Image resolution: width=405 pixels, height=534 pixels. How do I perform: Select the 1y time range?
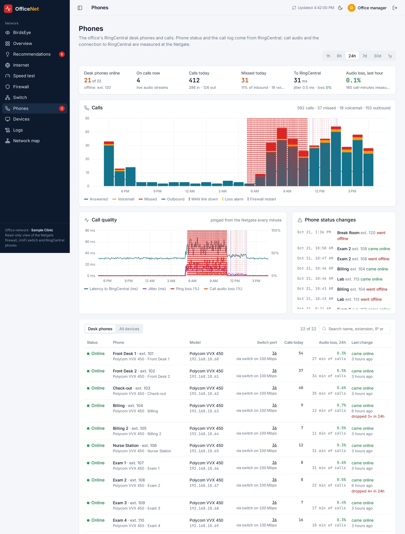pyautogui.click(x=390, y=56)
